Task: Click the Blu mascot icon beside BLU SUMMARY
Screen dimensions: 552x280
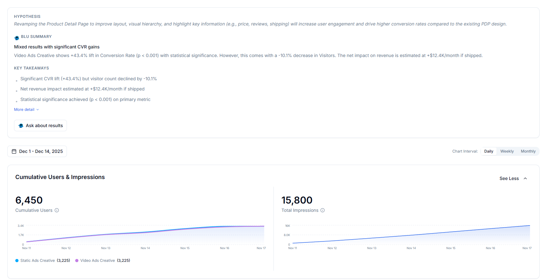Action: (17, 38)
